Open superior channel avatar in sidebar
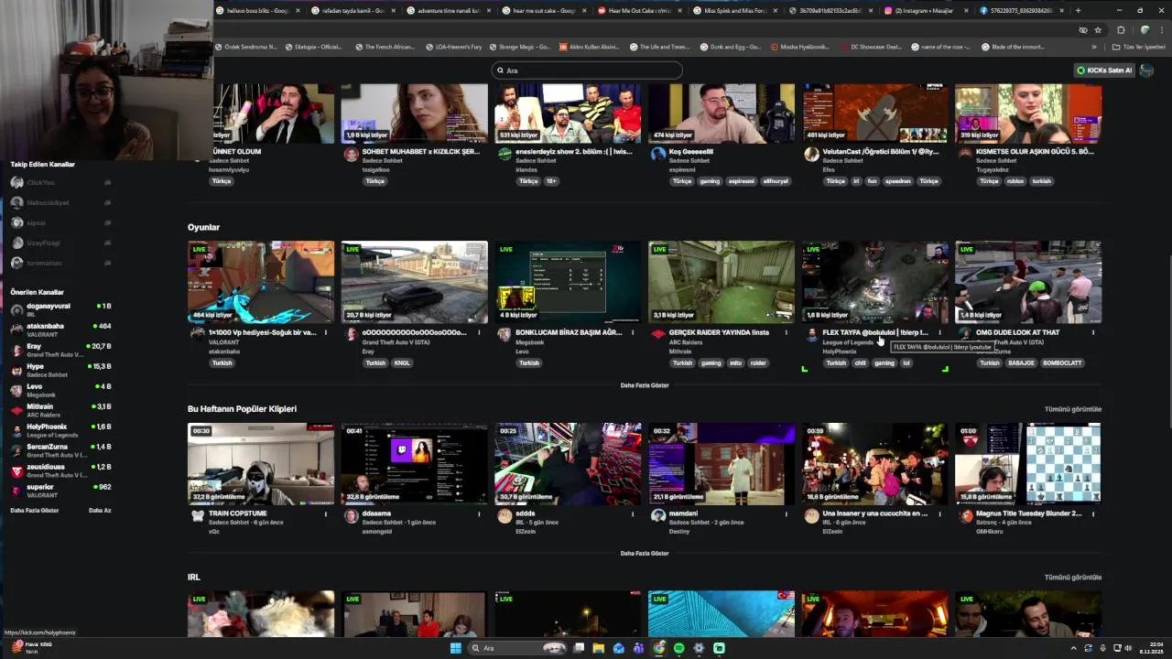Screen dimensions: 1172x659 [x=16, y=492]
